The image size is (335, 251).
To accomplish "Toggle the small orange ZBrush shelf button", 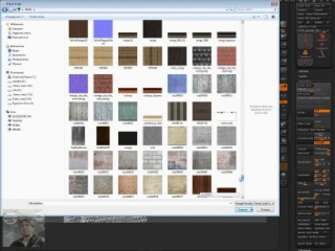I will (x=284, y=102).
